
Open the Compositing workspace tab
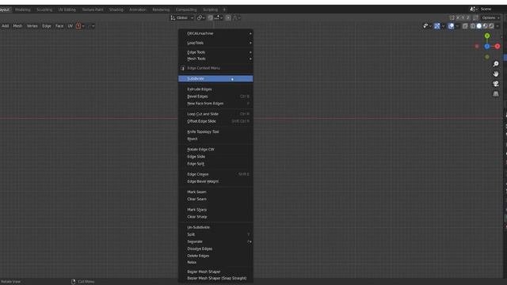tap(186, 9)
